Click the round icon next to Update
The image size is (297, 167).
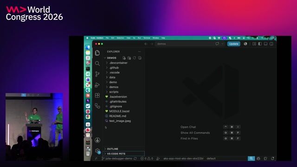(245, 44)
